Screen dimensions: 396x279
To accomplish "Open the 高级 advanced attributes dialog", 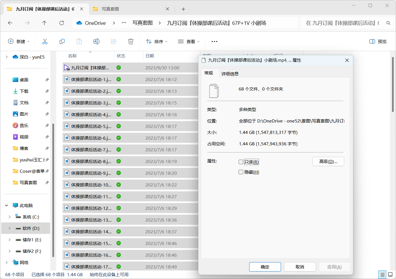I will (328, 161).
